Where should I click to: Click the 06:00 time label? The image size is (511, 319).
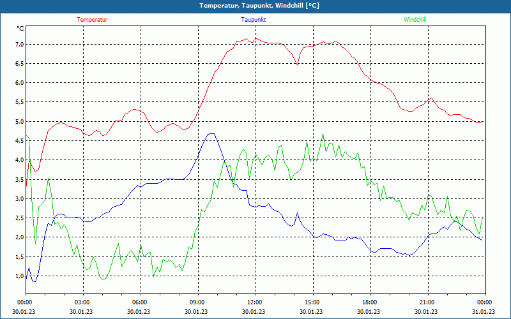[x=141, y=302]
